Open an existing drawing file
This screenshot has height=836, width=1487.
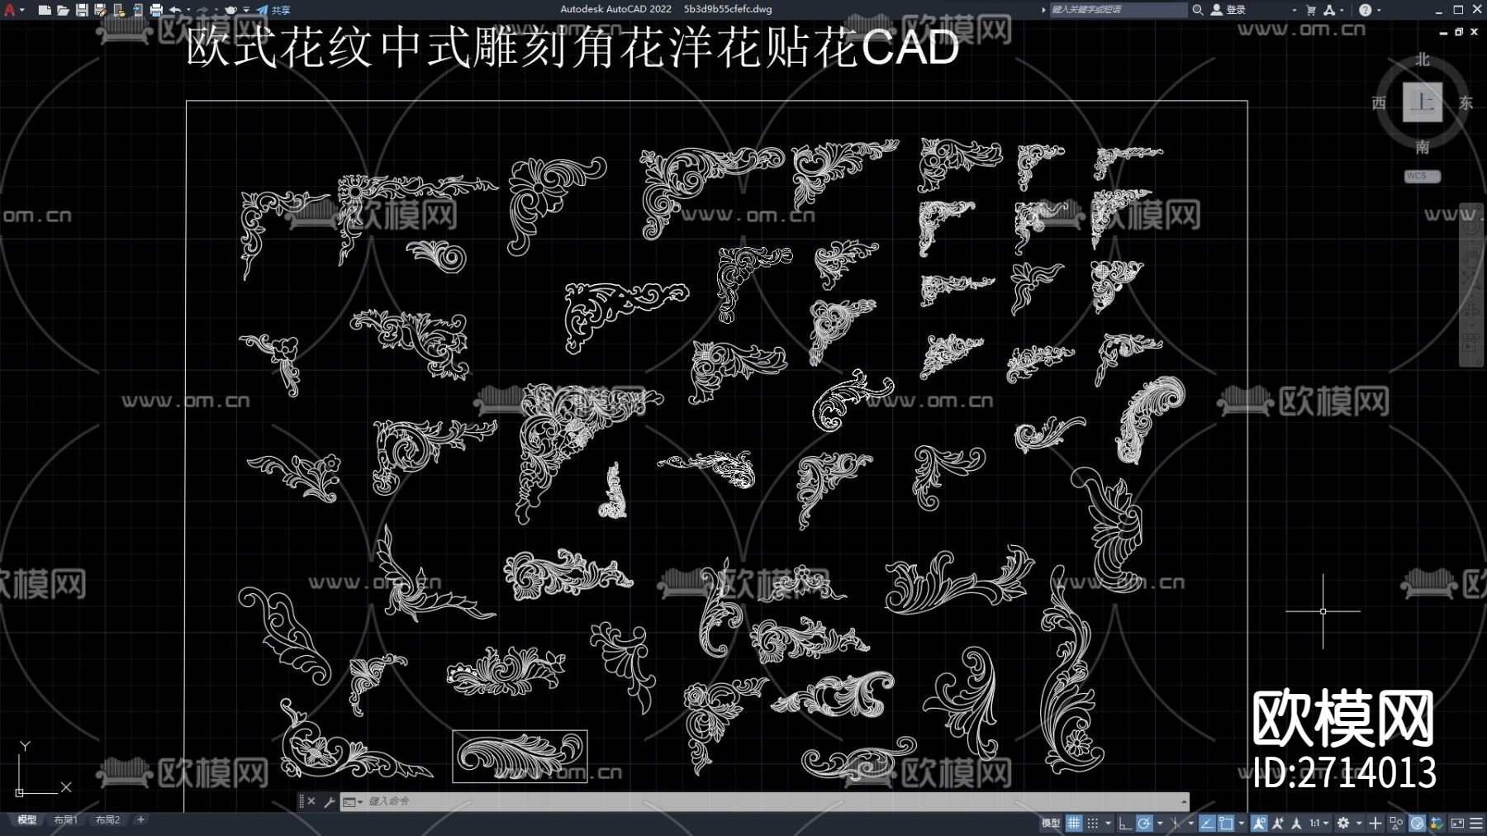coord(64,10)
